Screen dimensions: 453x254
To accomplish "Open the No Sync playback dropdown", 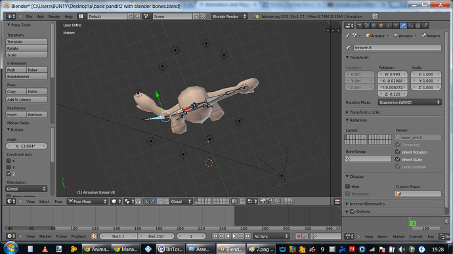I will [271, 236].
